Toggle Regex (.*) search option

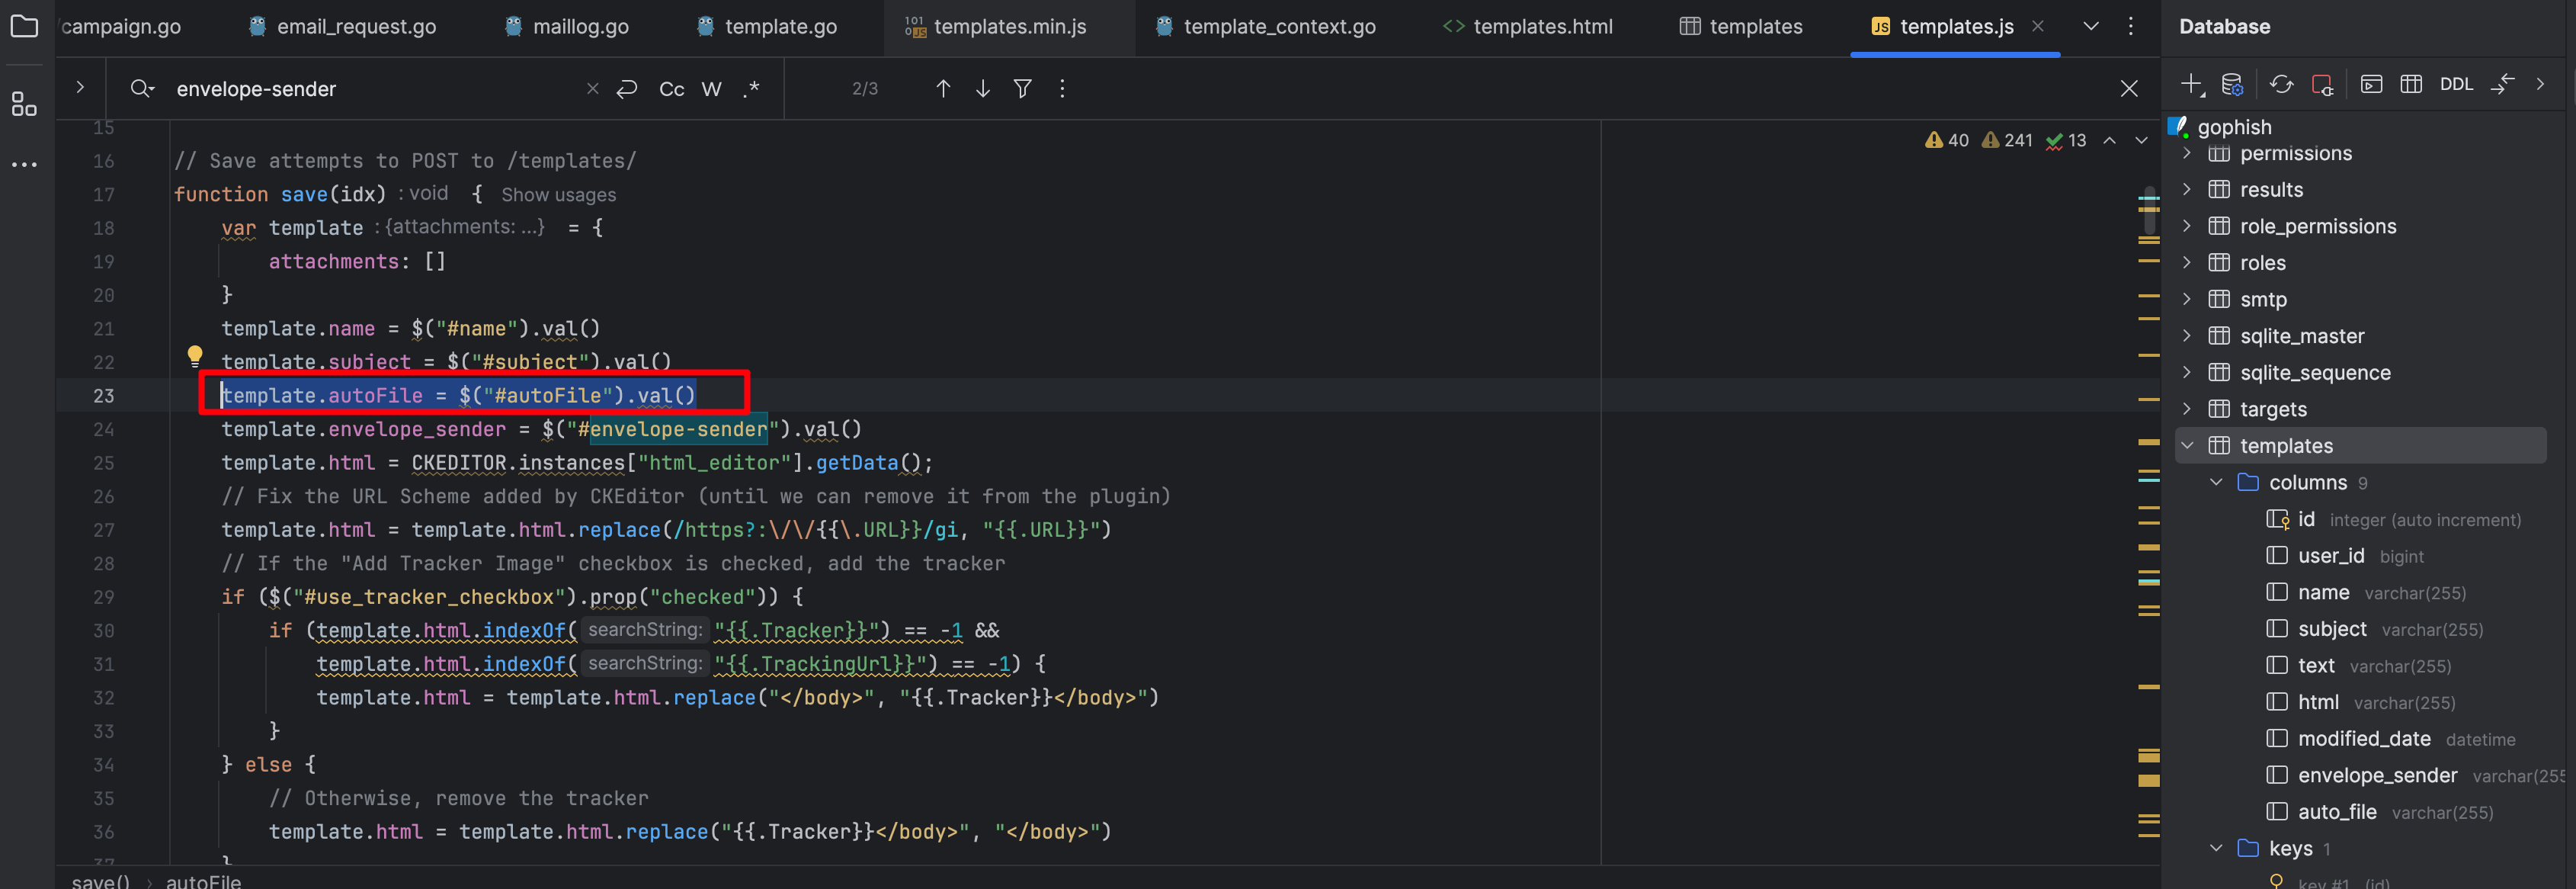[751, 89]
